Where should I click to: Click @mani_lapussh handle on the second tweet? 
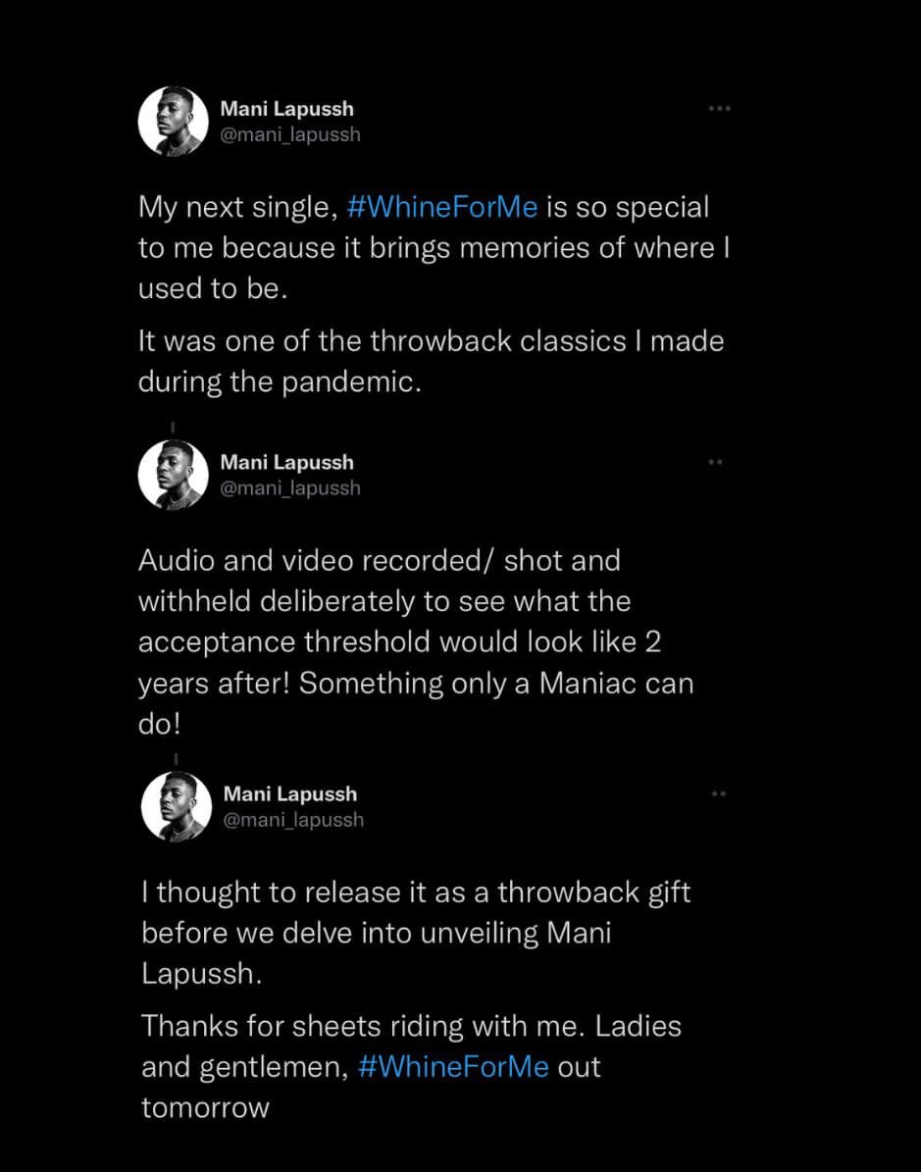pyautogui.click(x=289, y=487)
